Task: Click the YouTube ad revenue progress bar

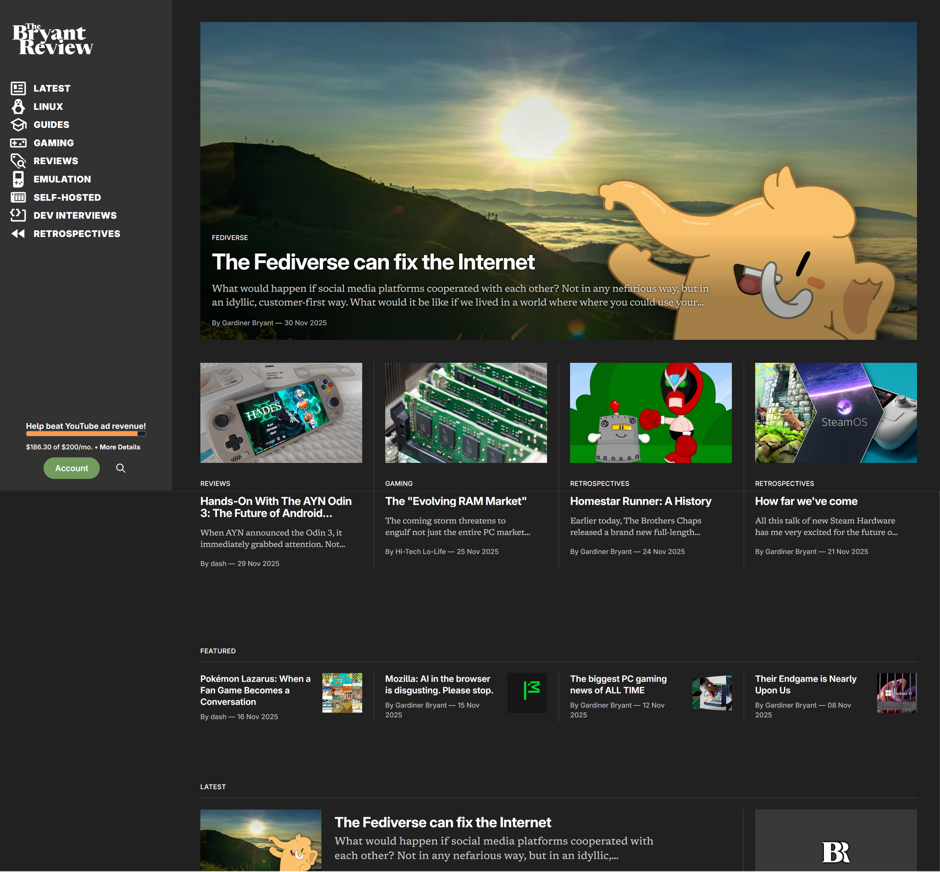Action: pyautogui.click(x=86, y=434)
